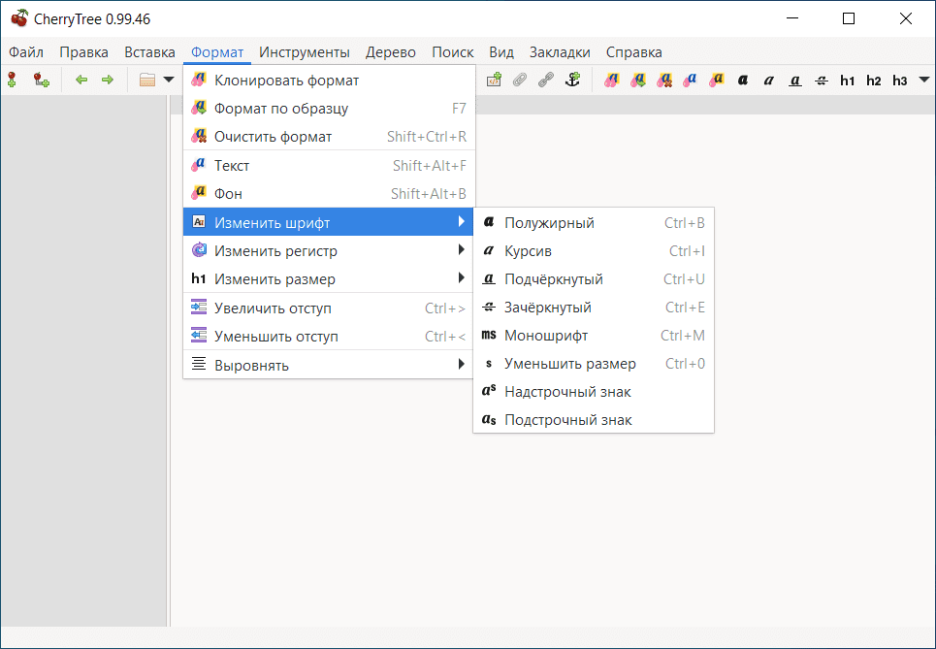Open the Файл menu

click(x=25, y=52)
